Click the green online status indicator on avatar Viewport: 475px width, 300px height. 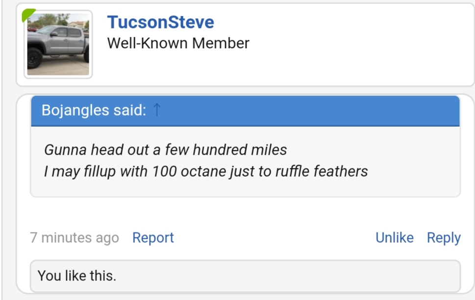coord(28,15)
